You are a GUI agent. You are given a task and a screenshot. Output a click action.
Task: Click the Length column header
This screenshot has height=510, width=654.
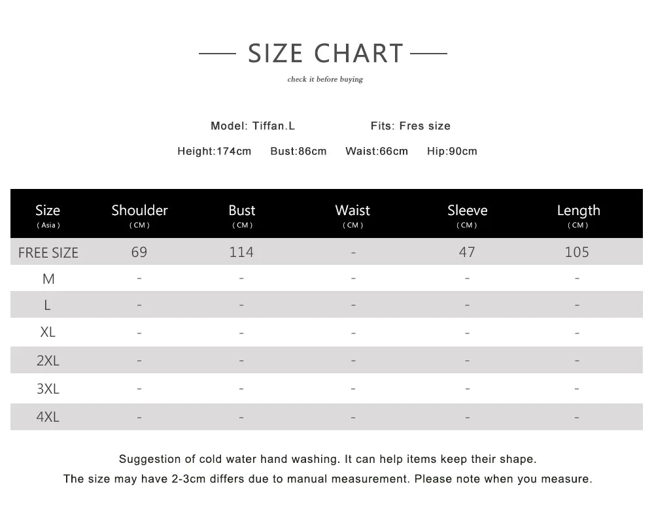tap(578, 211)
